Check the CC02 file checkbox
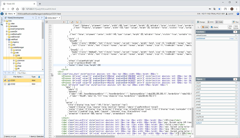240x138 pixels. 5,84
